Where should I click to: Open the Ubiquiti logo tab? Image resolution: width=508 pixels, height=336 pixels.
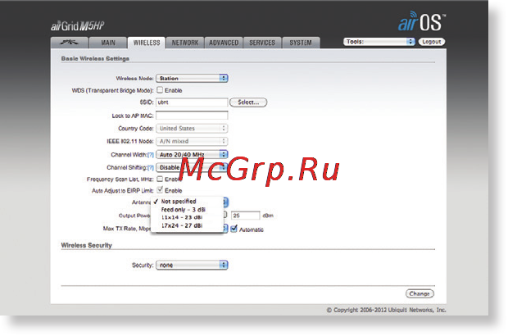pos(70,43)
